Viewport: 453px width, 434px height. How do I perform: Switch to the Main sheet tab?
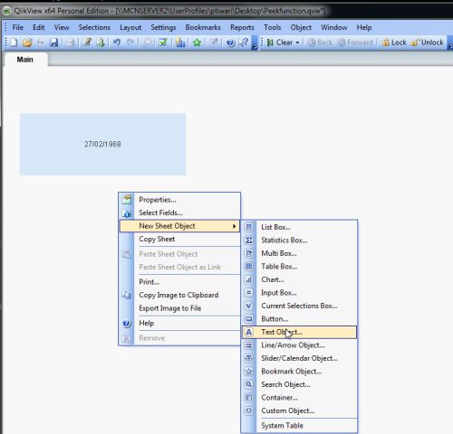25,60
